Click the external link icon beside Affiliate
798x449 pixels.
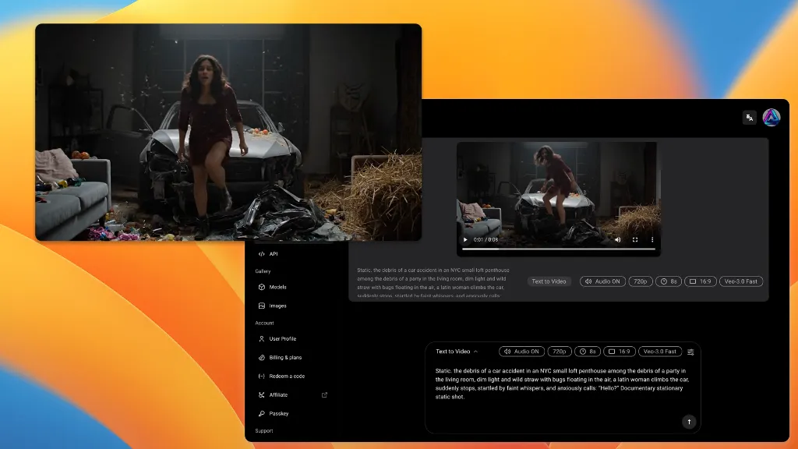pyautogui.click(x=325, y=395)
